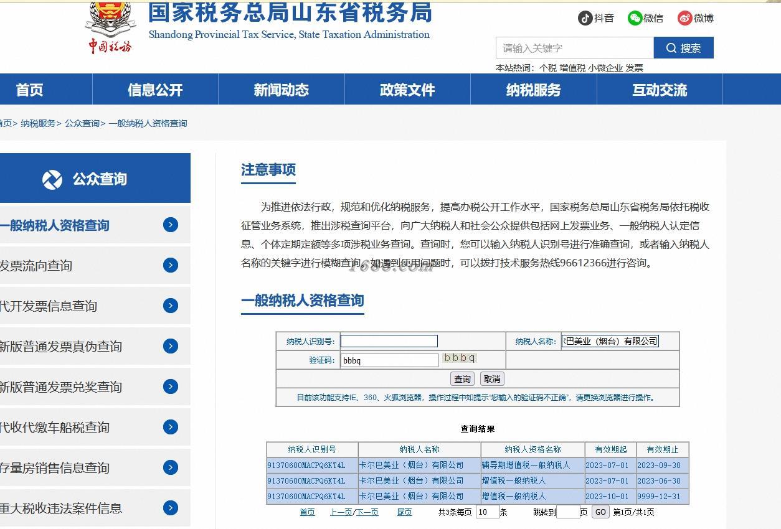Click the 首页 pagination link
Viewport: 781px width, 529px height.
(x=307, y=512)
